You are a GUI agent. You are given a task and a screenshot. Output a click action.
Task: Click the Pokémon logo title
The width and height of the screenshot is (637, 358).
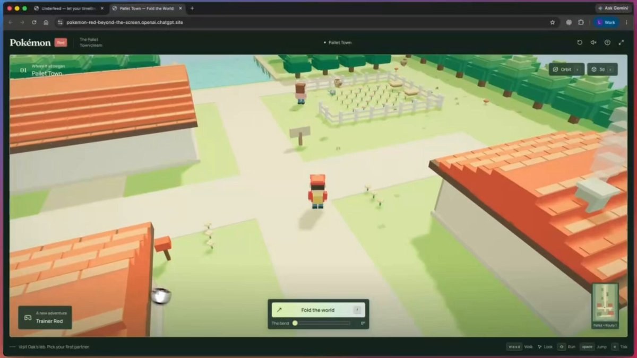[x=30, y=42]
